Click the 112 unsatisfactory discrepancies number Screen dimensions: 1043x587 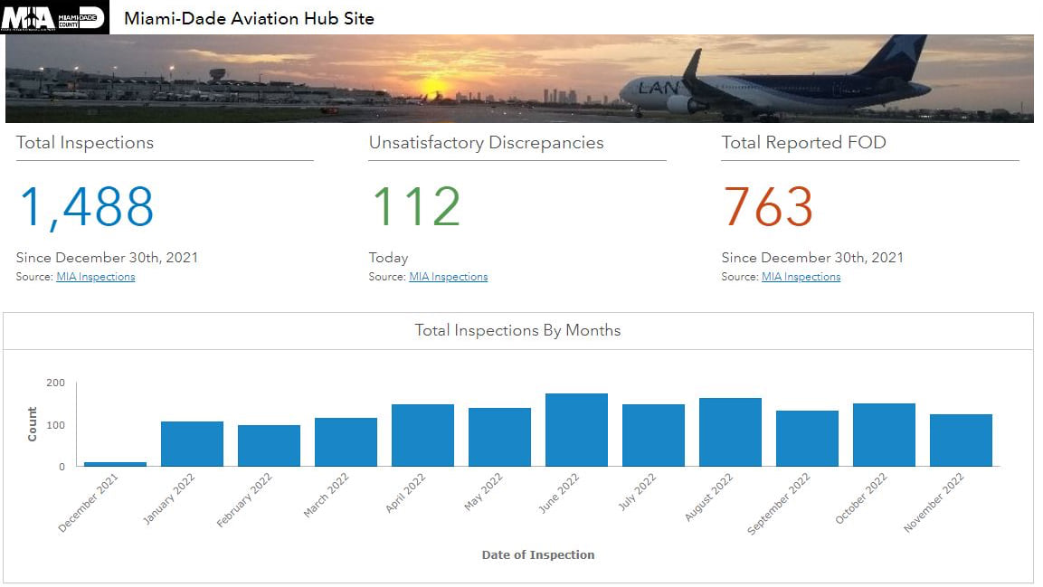pyautogui.click(x=415, y=207)
